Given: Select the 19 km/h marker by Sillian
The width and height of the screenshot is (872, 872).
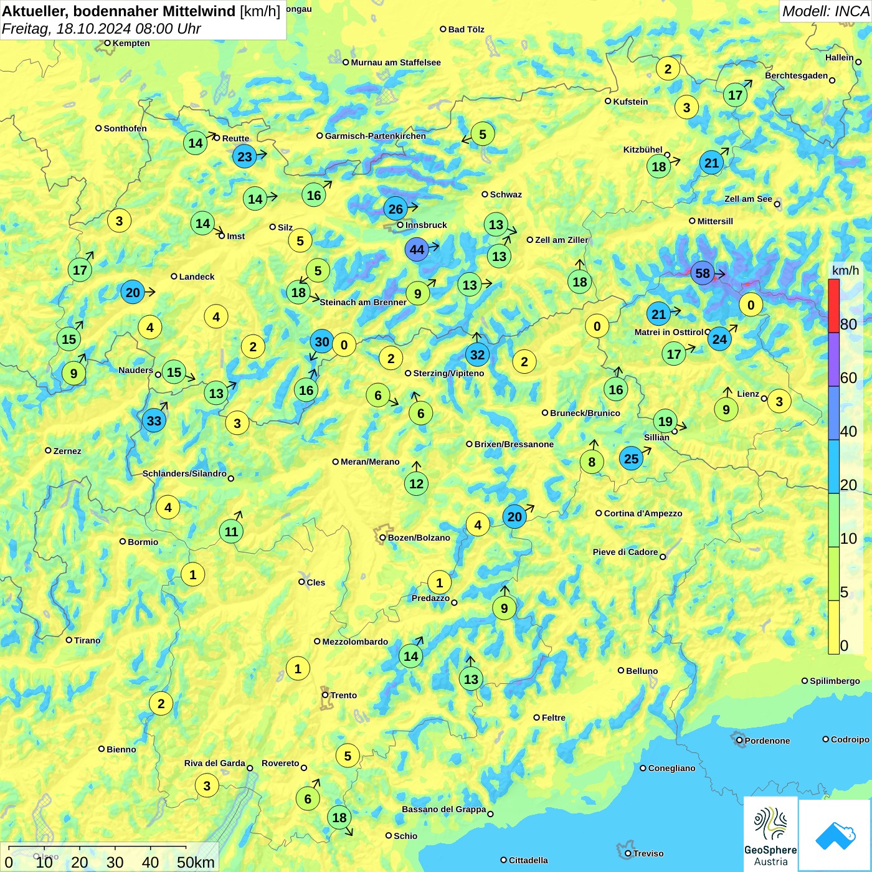Looking at the screenshot, I should (x=665, y=421).
